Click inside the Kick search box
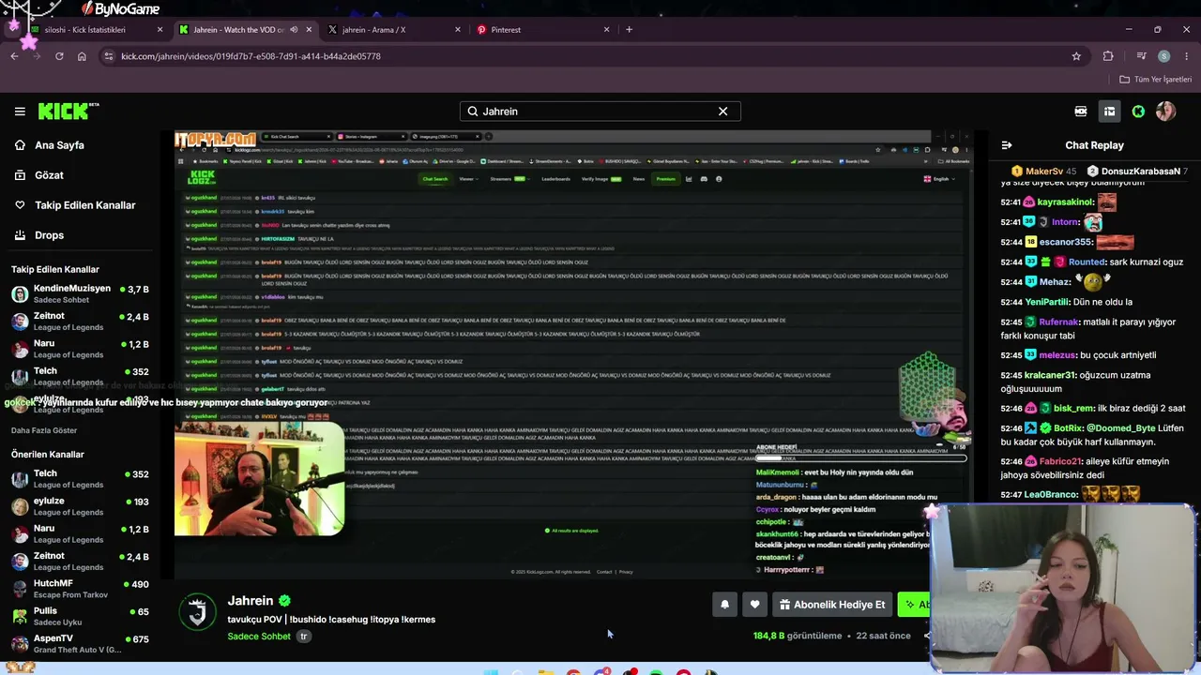The width and height of the screenshot is (1201, 675). (x=600, y=112)
